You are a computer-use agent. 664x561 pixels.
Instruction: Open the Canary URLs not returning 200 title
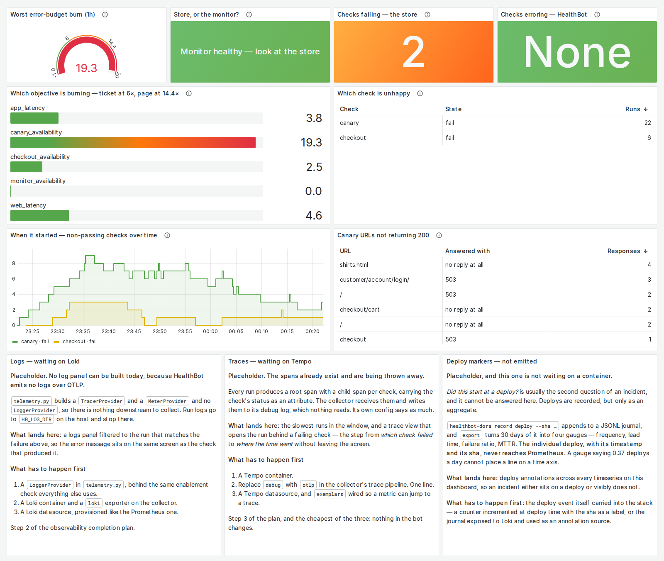coord(383,235)
